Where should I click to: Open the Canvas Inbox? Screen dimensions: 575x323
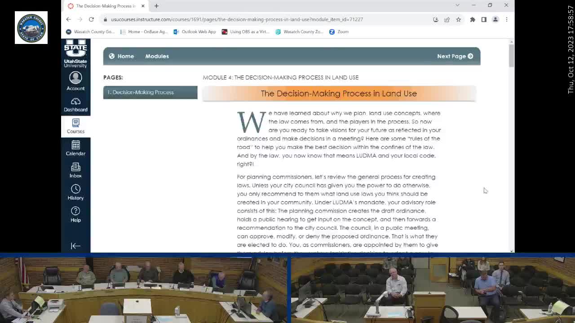pos(75,170)
